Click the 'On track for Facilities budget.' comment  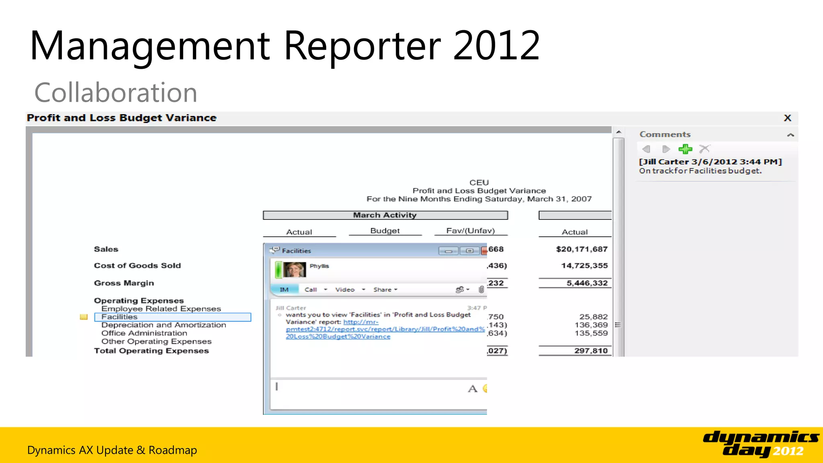(700, 171)
